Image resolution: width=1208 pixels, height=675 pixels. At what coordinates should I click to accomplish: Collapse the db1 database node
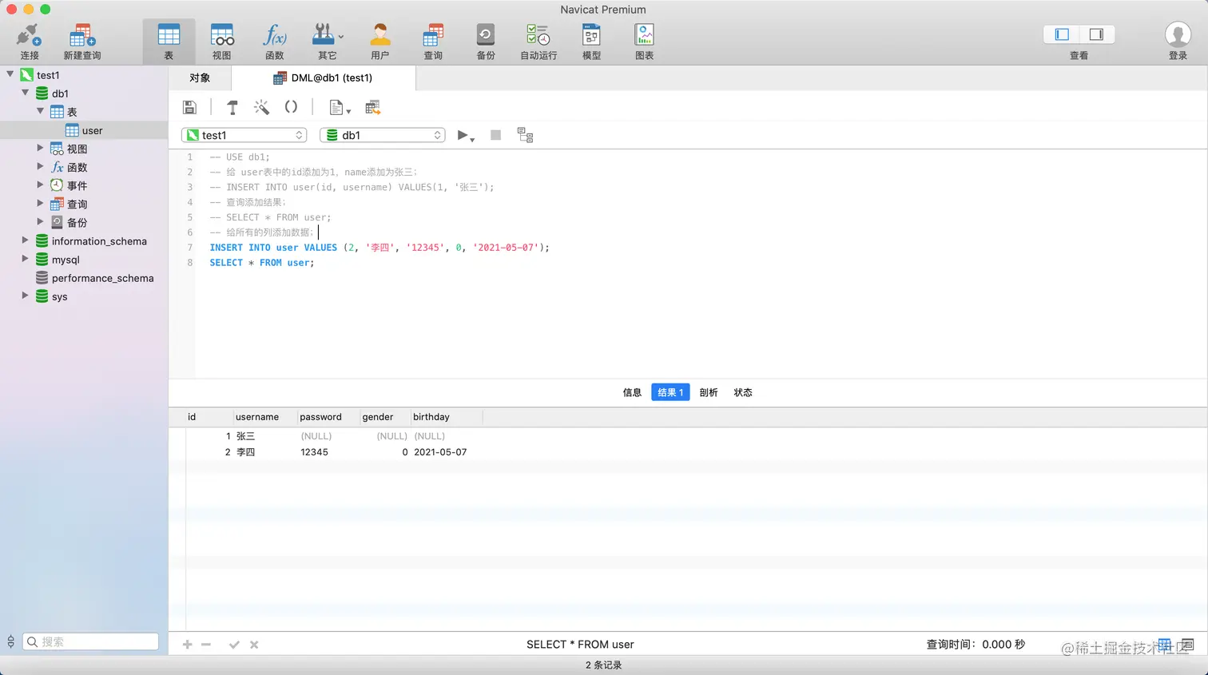pyautogui.click(x=26, y=92)
